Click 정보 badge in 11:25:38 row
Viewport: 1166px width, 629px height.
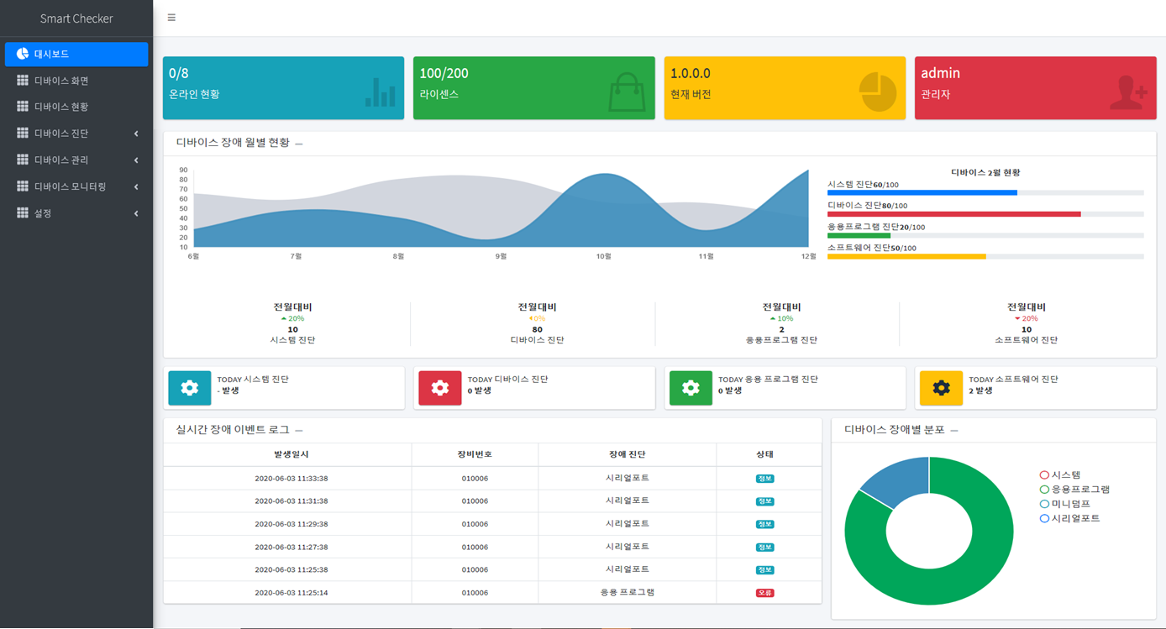(x=764, y=569)
